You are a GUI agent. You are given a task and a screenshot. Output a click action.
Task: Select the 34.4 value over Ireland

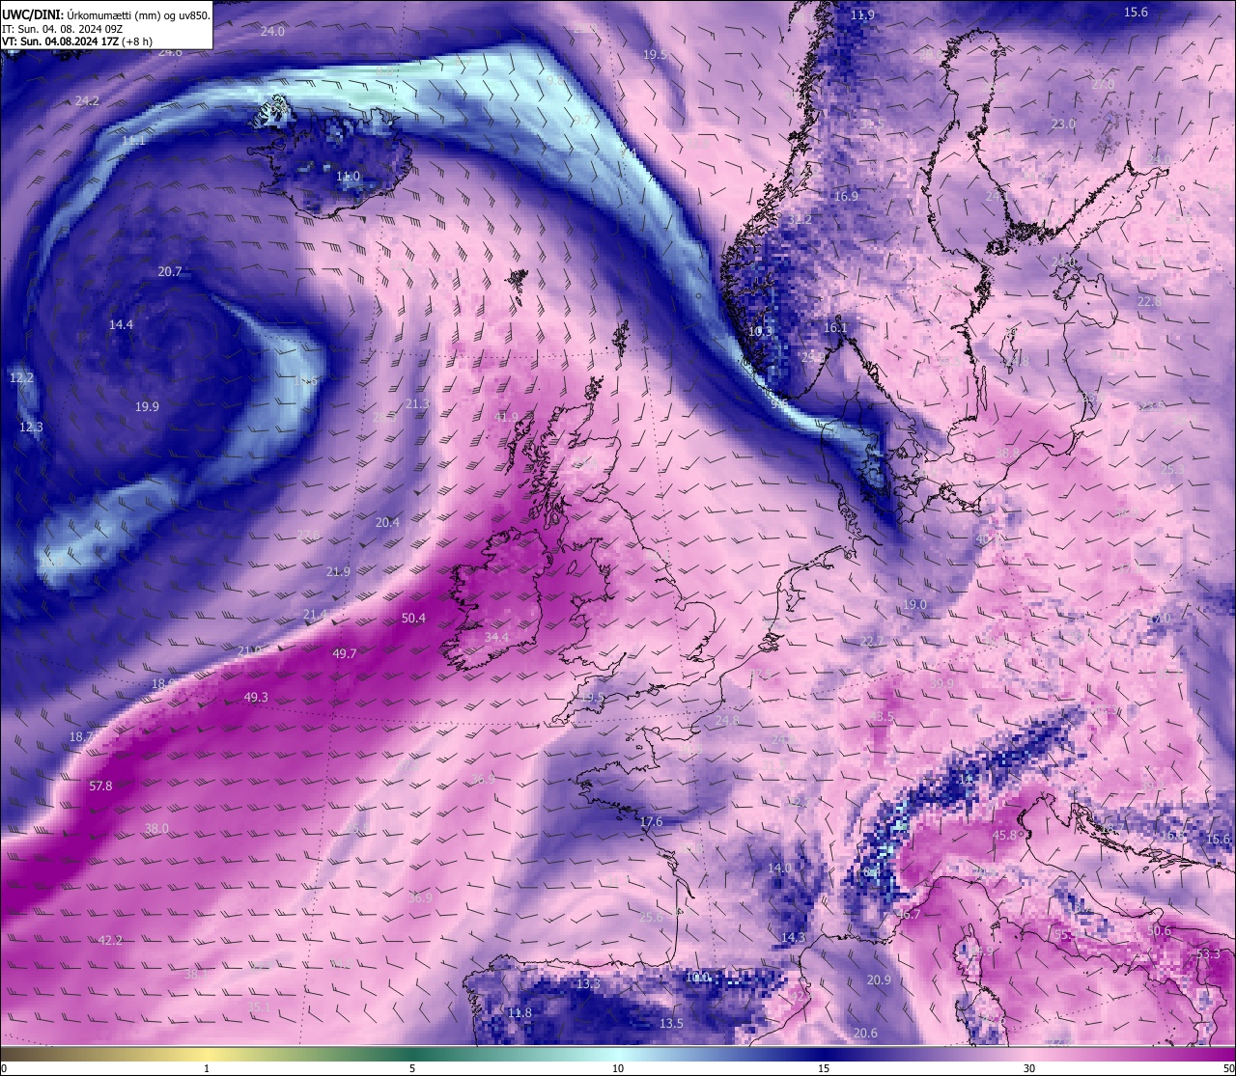496,638
